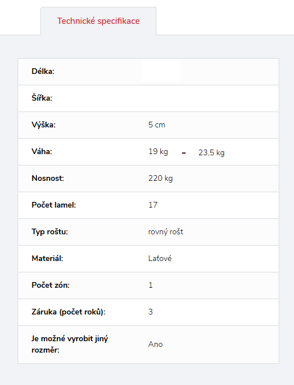Select the 19 kg weight value

[158, 151]
